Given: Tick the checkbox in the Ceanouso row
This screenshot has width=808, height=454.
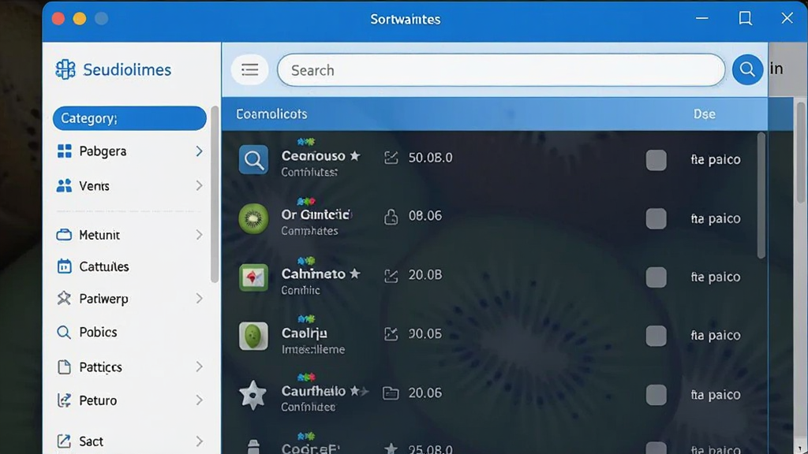Looking at the screenshot, I should pos(656,160).
